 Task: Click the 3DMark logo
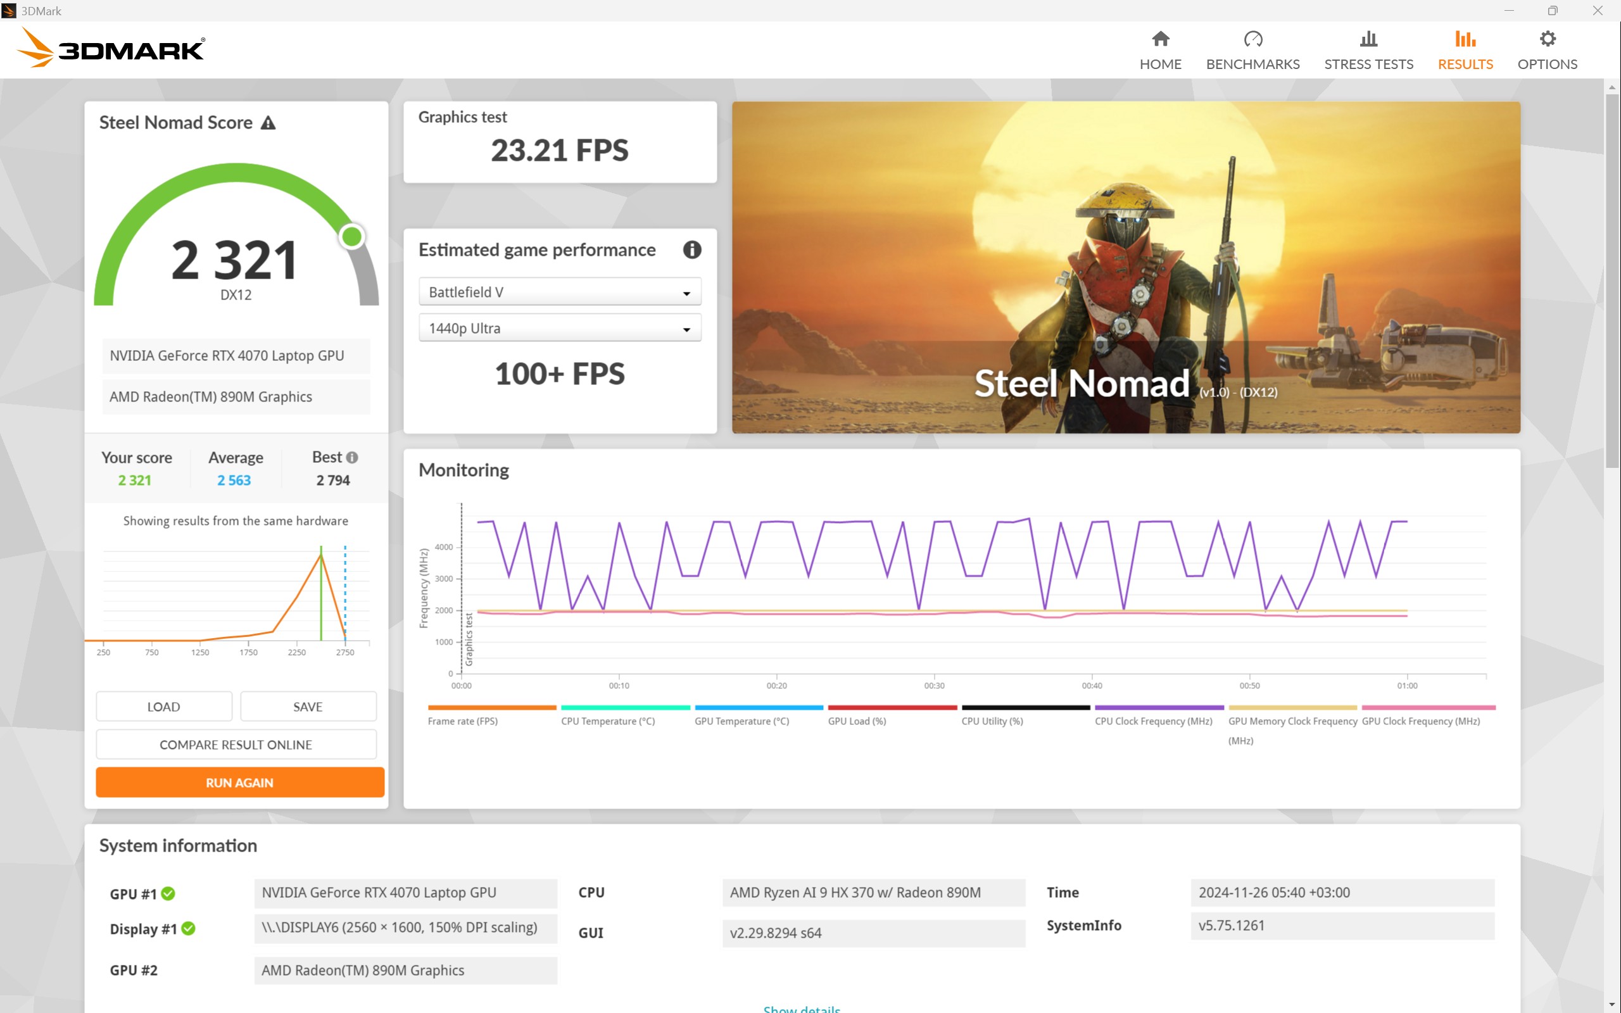coord(111,47)
